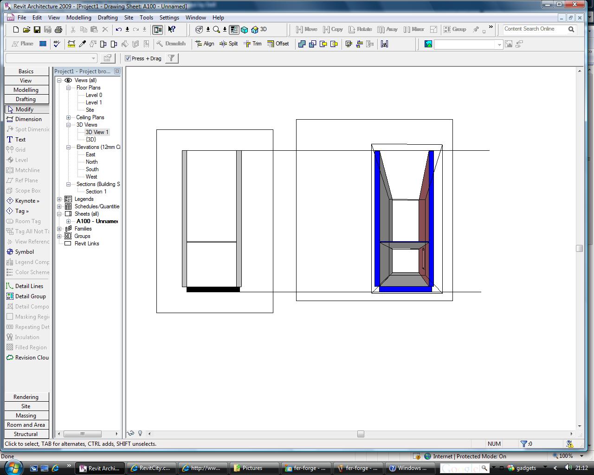Click the Print icon
This screenshot has width=594, height=475.
(58, 29)
